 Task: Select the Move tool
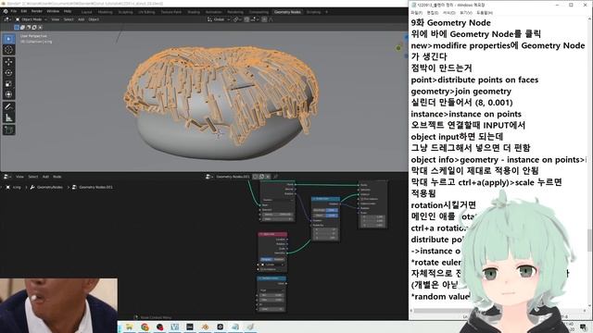click(8, 62)
